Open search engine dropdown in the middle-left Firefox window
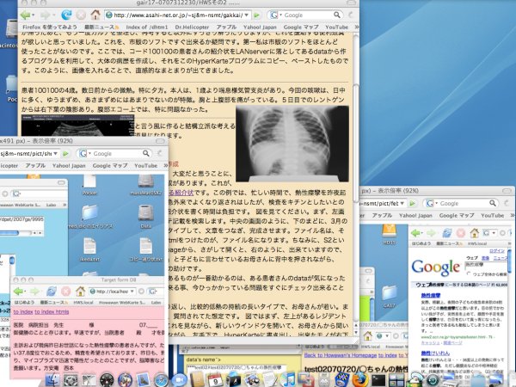This screenshot has height=387, width=516. pos(89,154)
